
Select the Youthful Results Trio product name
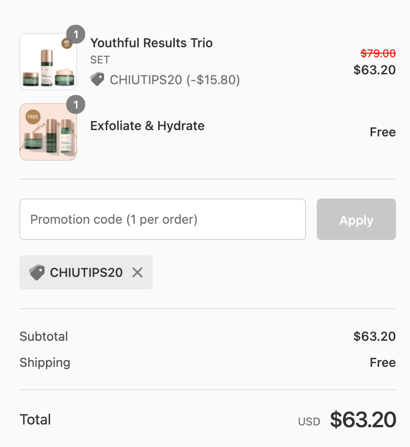coord(151,43)
